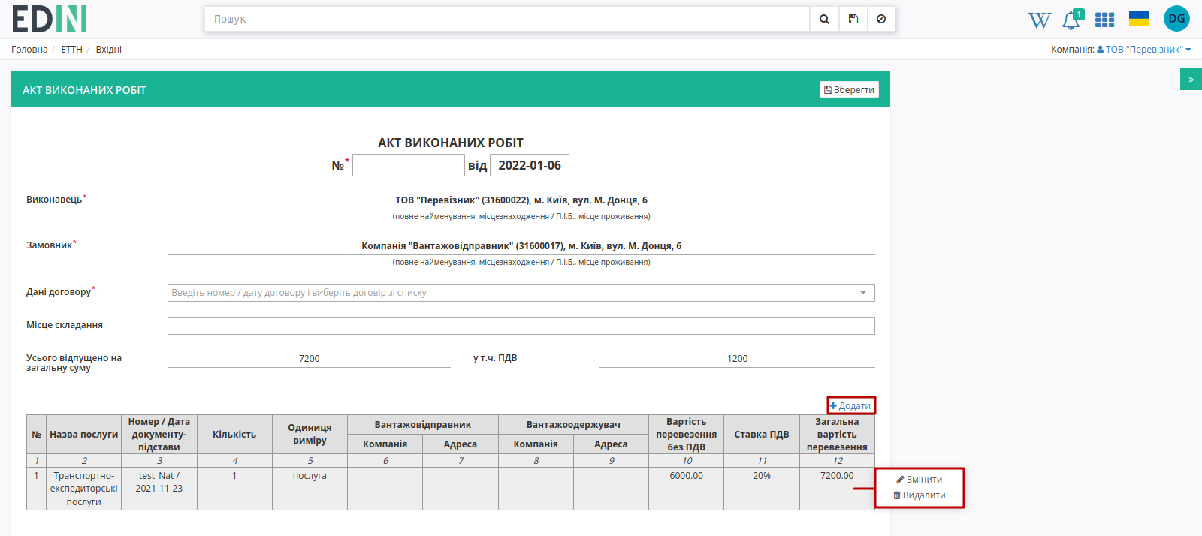Open the DG user avatar
Screen dimensions: 1202x536
click(x=1176, y=19)
